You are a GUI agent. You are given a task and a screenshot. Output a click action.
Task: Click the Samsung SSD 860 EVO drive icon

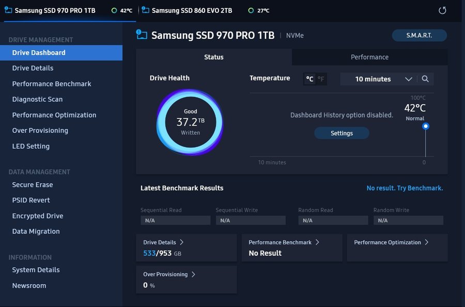point(145,10)
